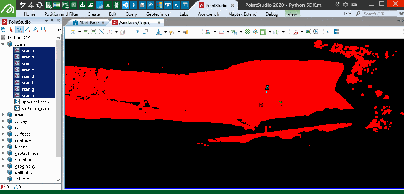The image size is (404, 194).
Task: Click the Maptek logo application button
Action: coord(8,9)
